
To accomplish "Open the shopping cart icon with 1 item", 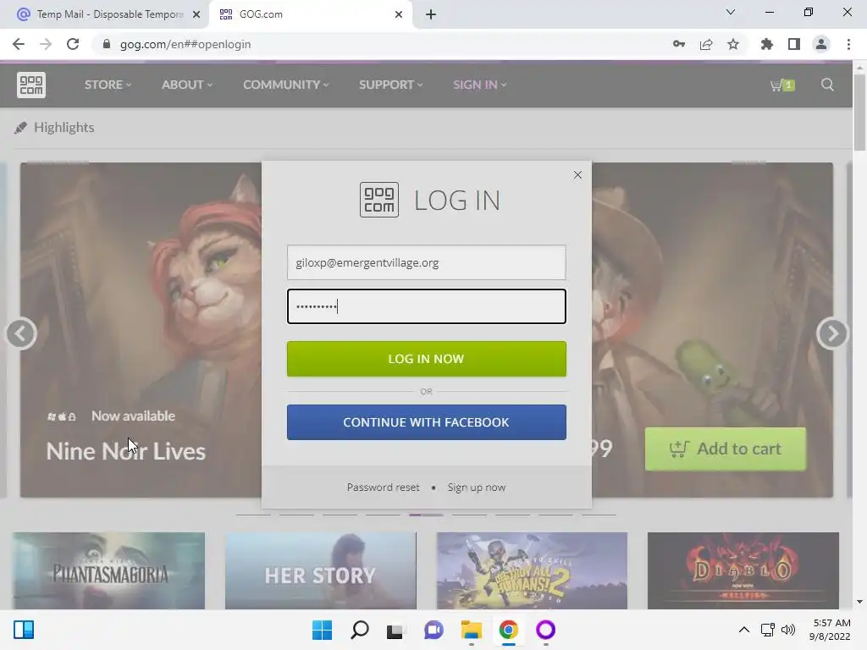I will tap(781, 85).
